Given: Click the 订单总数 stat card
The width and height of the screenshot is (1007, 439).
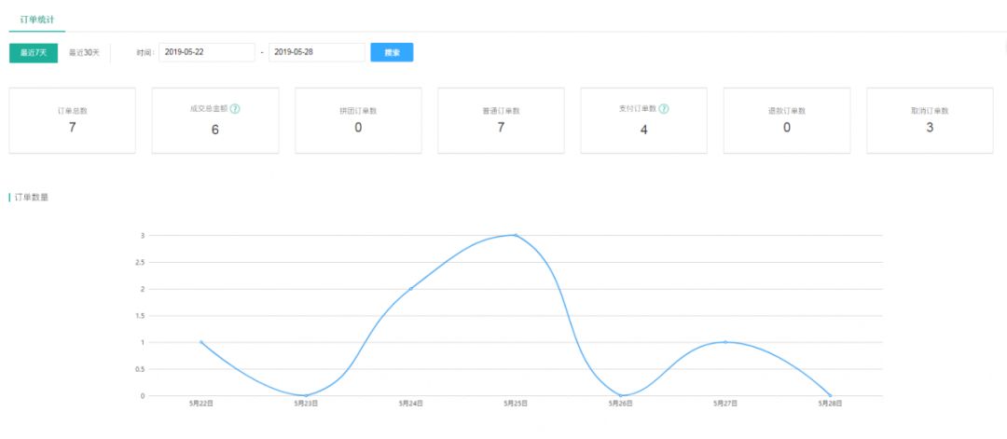Looking at the screenshot, I should coord(72,120).
